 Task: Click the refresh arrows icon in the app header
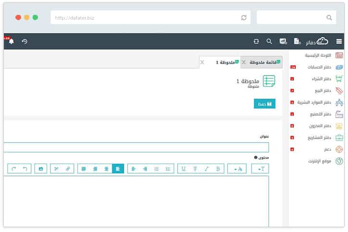coord(256,42)
